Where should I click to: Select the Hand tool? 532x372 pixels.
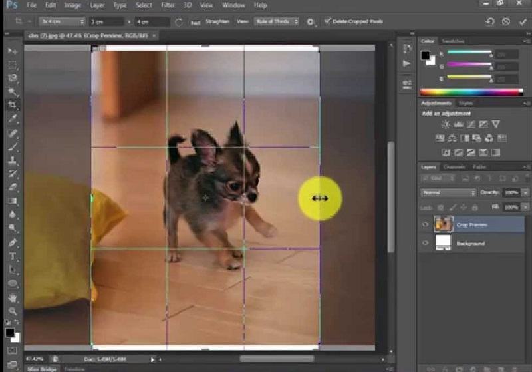[x=12, y=298]
